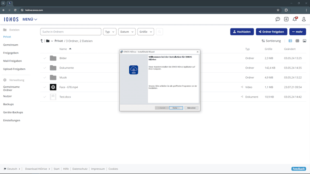310x174 pixels.
Task: Reload the browser page
Action: (x=15, y=10)
